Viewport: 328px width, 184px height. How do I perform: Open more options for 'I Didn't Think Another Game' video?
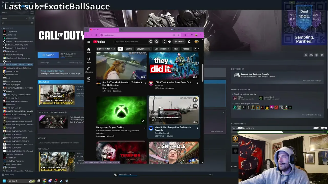click(x=197, y=83)
